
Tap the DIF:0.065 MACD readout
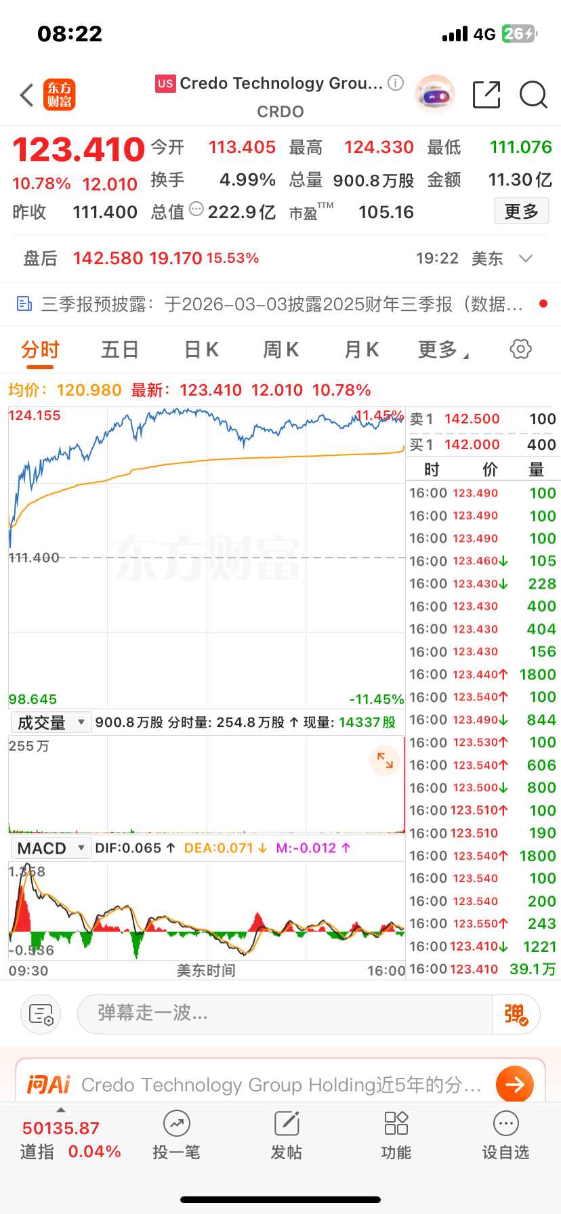tap(136, 848)
